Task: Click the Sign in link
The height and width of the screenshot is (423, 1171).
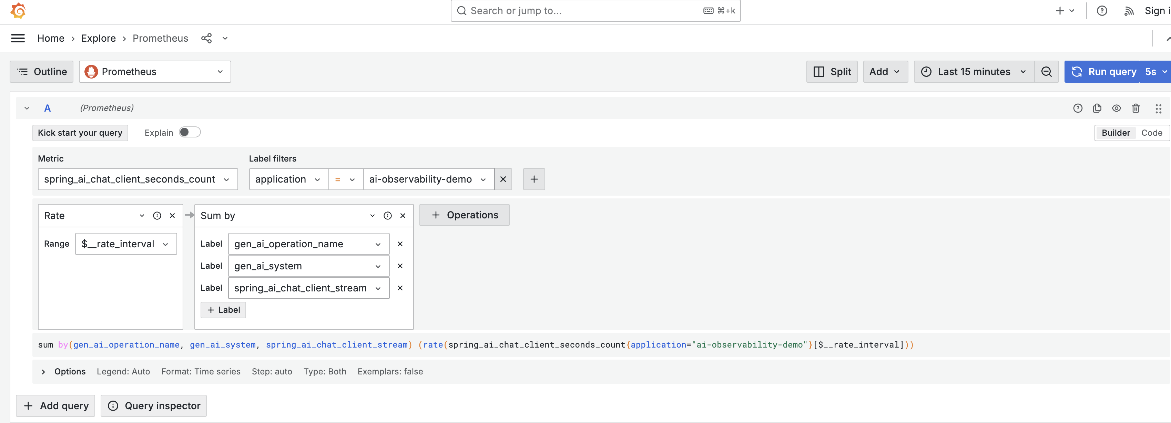Action: click(x=1157, y=10)
